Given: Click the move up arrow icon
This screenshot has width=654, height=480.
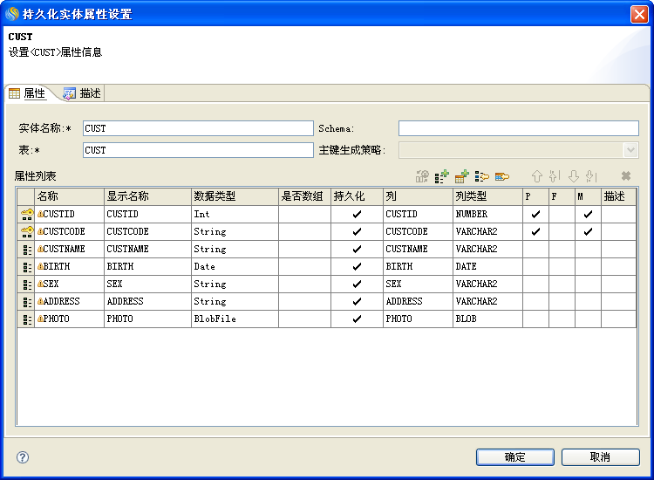Looking at the screenshot, I should pos(537,176).
